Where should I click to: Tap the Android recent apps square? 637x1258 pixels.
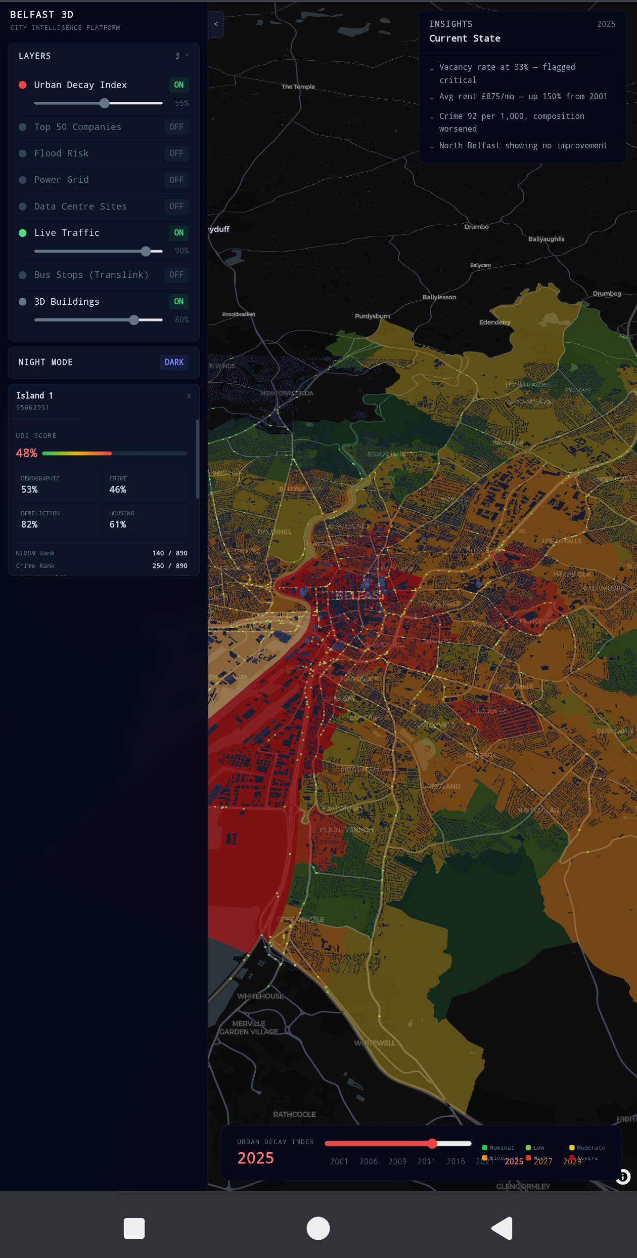pyautogui.click(x=134, y=1228)
